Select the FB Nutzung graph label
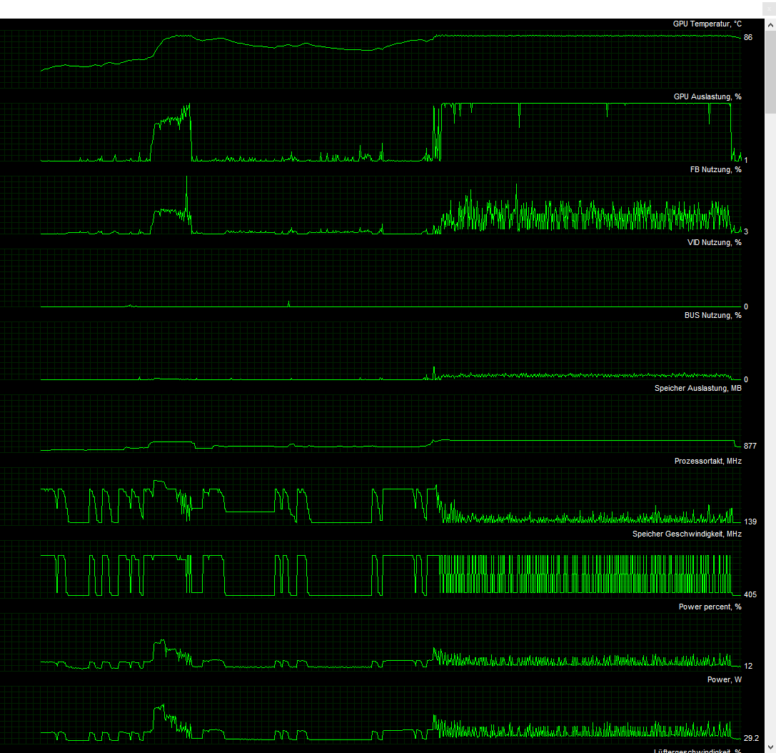The height and width of the screenshot is (753, 776). 715,169
